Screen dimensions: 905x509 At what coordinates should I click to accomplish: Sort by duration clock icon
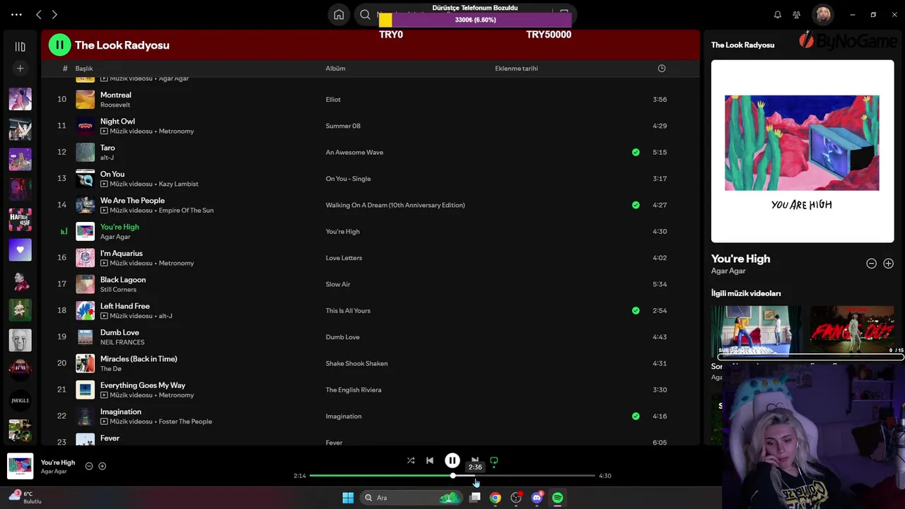(661, 69)
